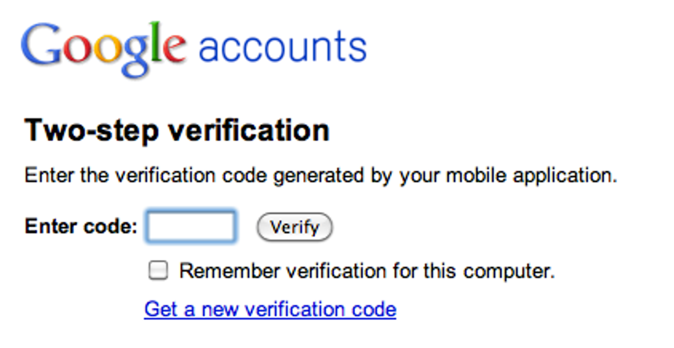Screen dimensions: 674x348
Task: Enable remembering this computer via the checkbox
Action: click(x=158, y=270)
